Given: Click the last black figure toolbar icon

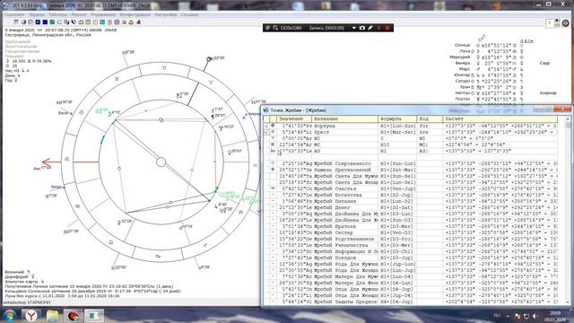Looking at the screenshot, I should point(139,22).
